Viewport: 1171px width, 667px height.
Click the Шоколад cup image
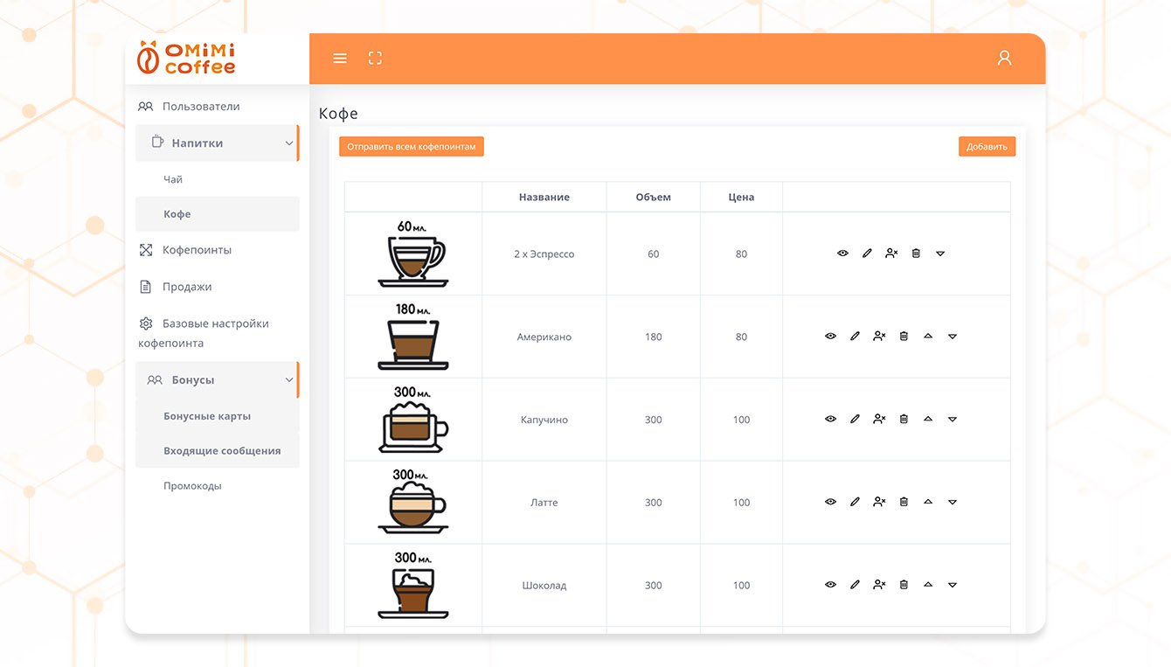[x=413, y=585]
